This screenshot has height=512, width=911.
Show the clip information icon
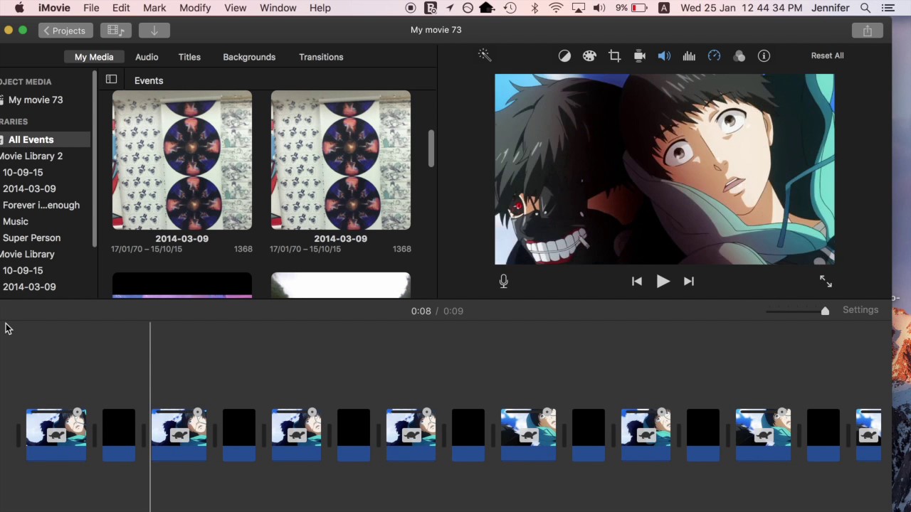pos(764,56)
